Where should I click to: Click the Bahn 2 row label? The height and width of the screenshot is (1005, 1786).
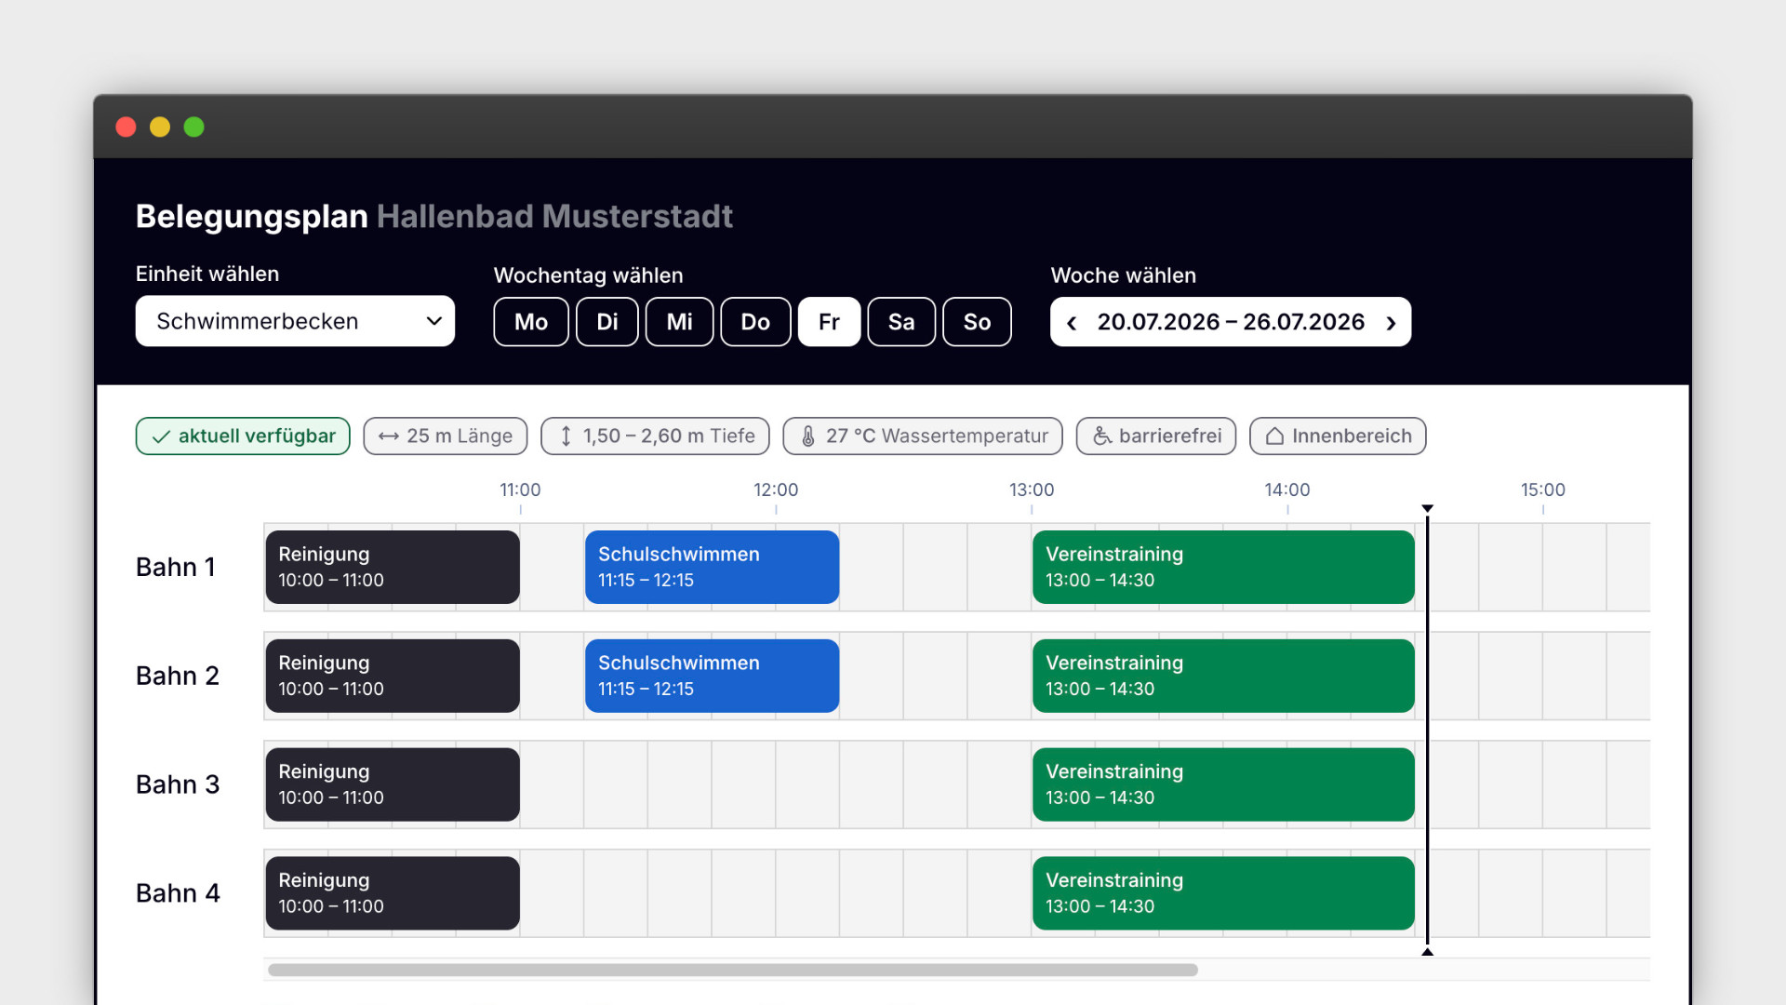tap(178, 677)
